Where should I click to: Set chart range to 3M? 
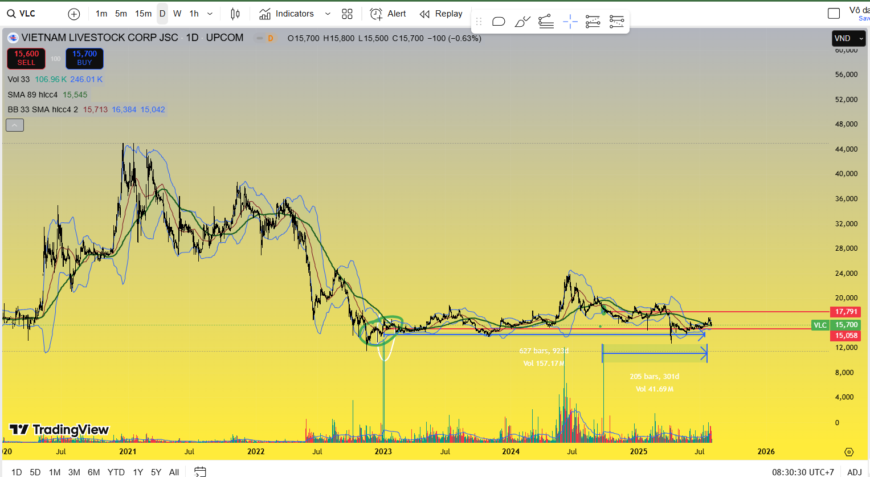pyautogui.click(x=74, y=472)
